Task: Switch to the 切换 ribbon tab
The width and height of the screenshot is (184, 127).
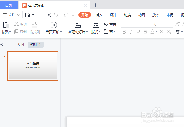Action: pyautogui.click(x=127, y=15)
